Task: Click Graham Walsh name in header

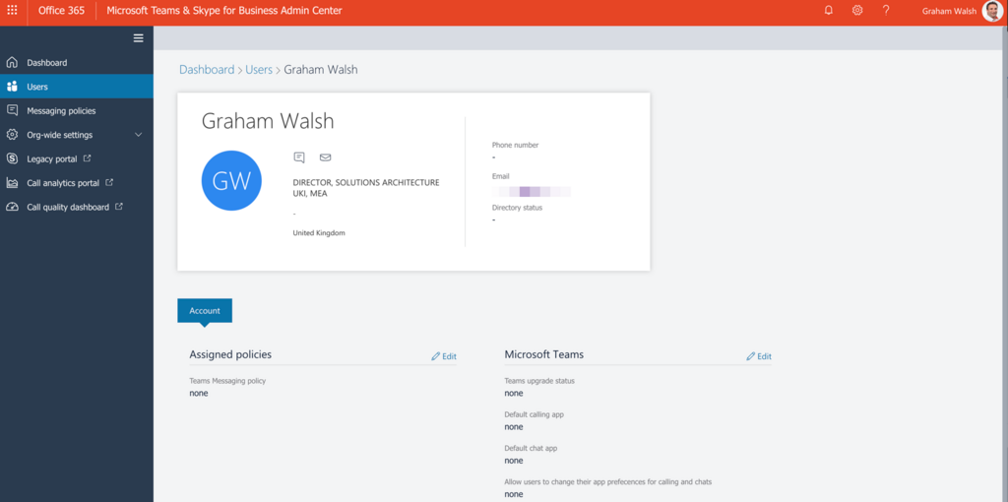Action: [949, 11]
